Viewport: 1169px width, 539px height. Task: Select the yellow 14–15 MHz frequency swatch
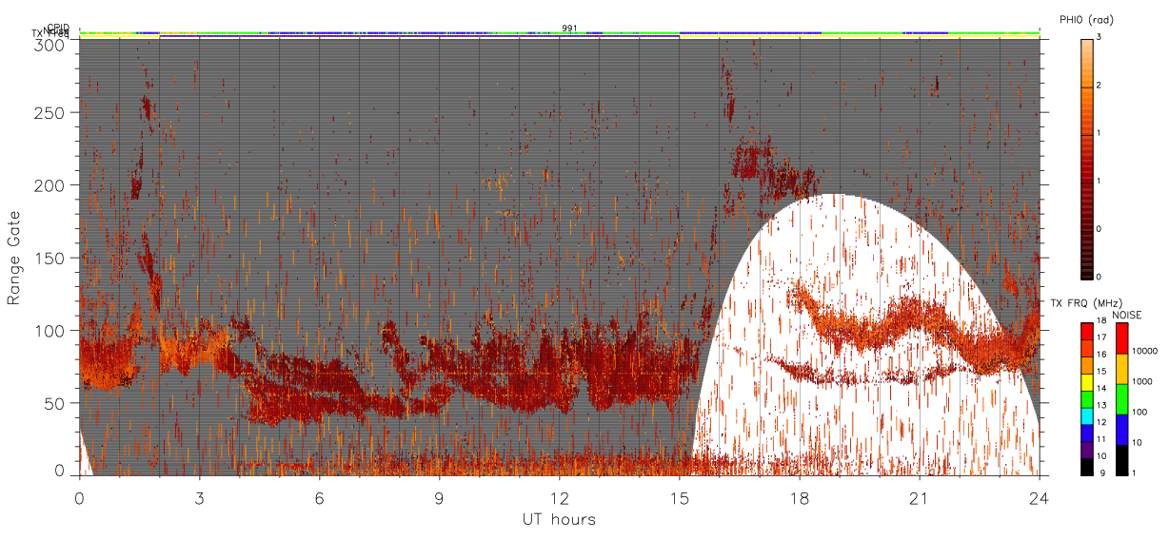[x=1087, y=382]
